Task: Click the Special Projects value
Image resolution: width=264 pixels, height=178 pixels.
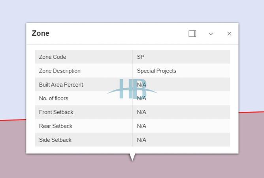Action: [157, 71]
